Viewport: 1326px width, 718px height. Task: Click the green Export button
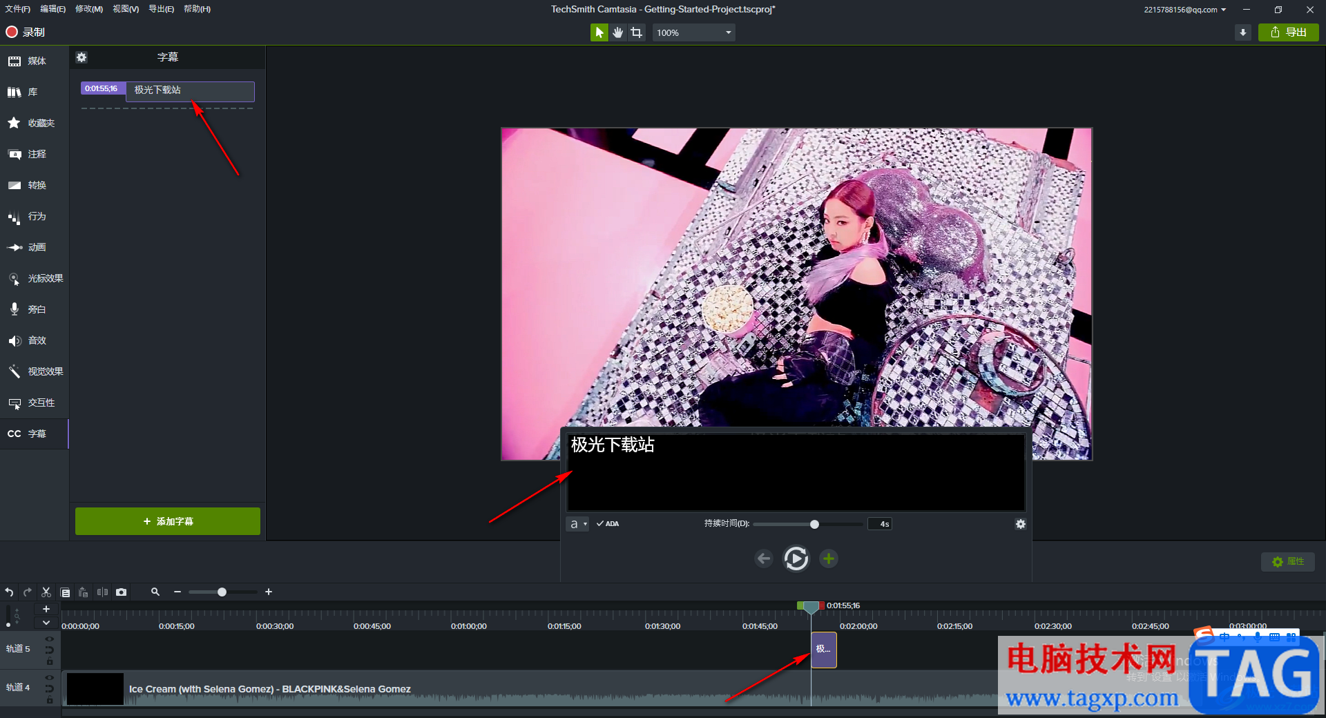[1289, 32]
